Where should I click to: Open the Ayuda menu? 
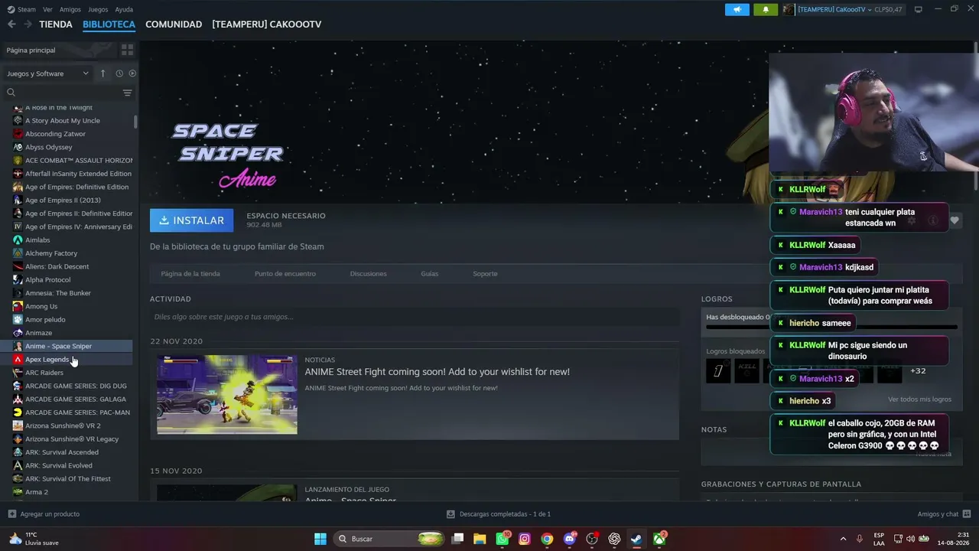pyautogui.click(x=124, y=9)
